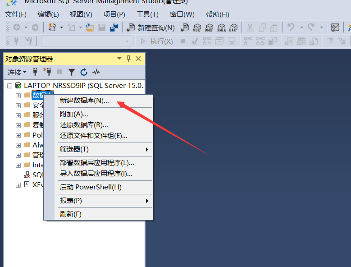The image size is (351, 267).
Task: Click the navigate back arrow icon
Action: [17, 28]
